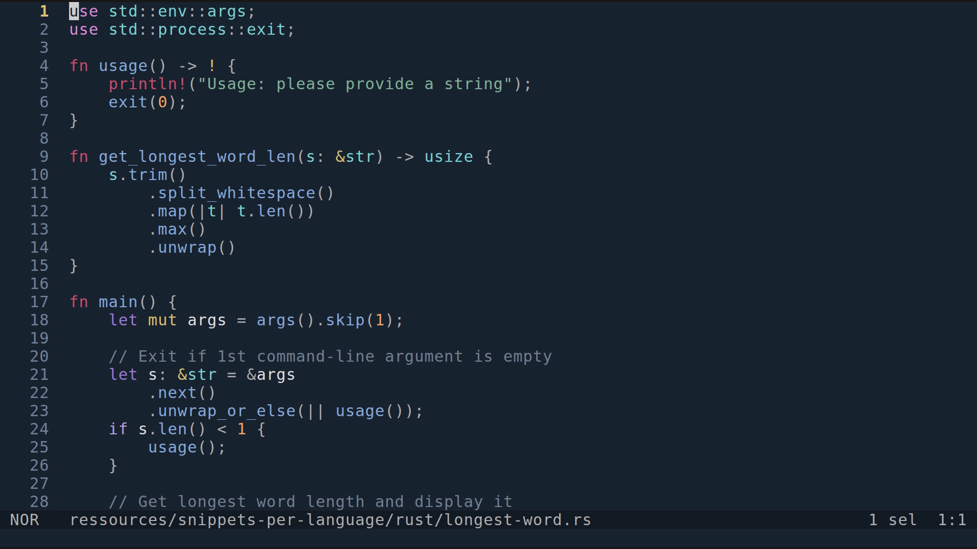The height and width of the screenshot is (549, 977).
Task: Click the 'if' keyword on line 24
Action: [x=118, y=429]
